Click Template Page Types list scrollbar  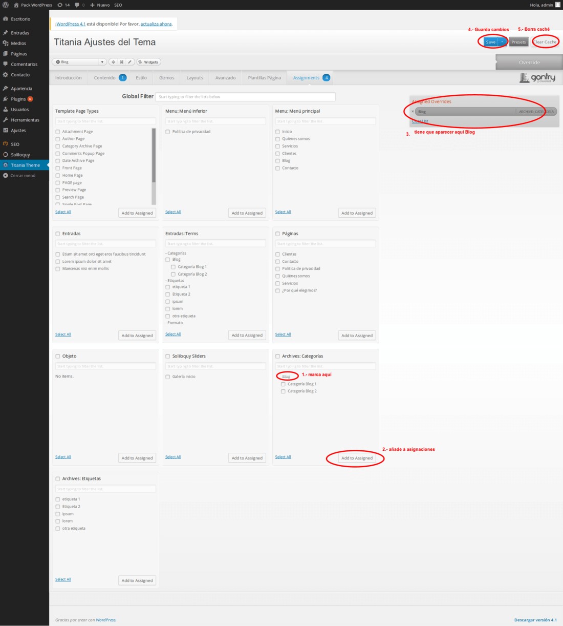coord(154,155)
